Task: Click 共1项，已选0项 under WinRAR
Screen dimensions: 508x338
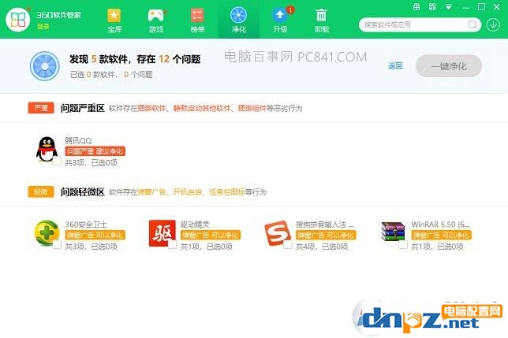Action: 437,247
